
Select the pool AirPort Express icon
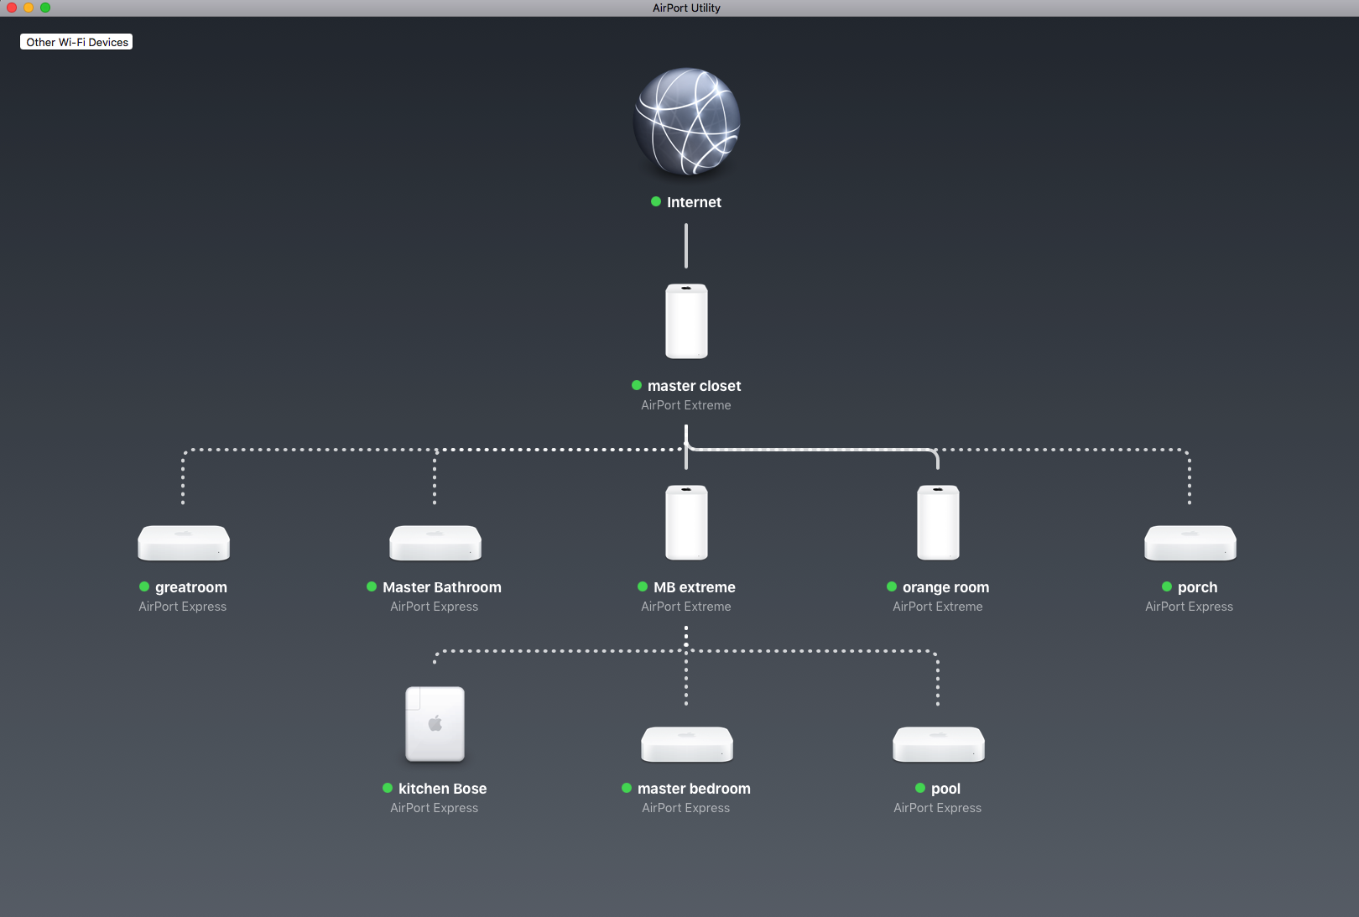(x=939, y=744)
